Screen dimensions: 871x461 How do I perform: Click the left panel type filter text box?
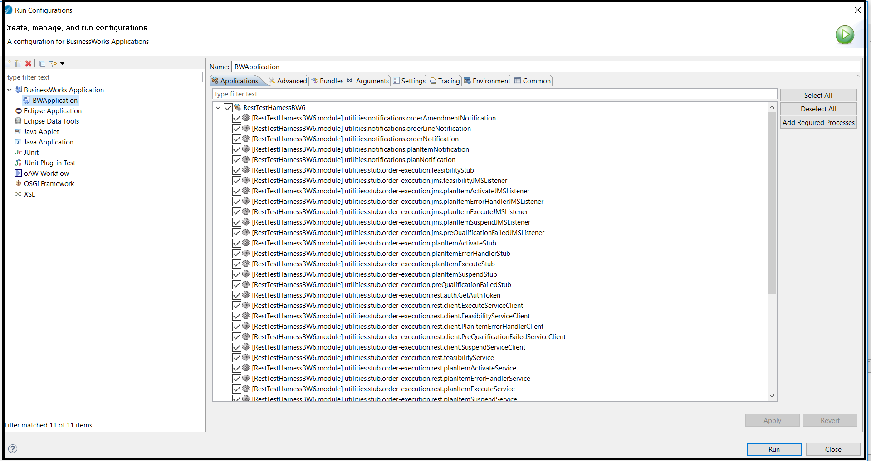[x=104, y=77]
